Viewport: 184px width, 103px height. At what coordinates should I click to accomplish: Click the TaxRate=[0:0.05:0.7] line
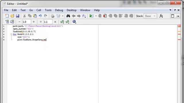coord(24,31)
